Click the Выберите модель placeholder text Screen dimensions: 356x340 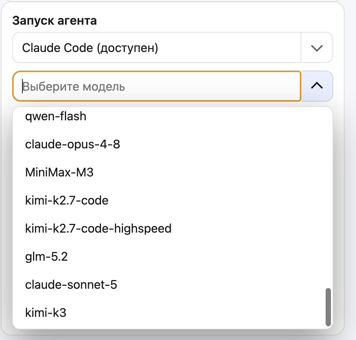point(74,87)
